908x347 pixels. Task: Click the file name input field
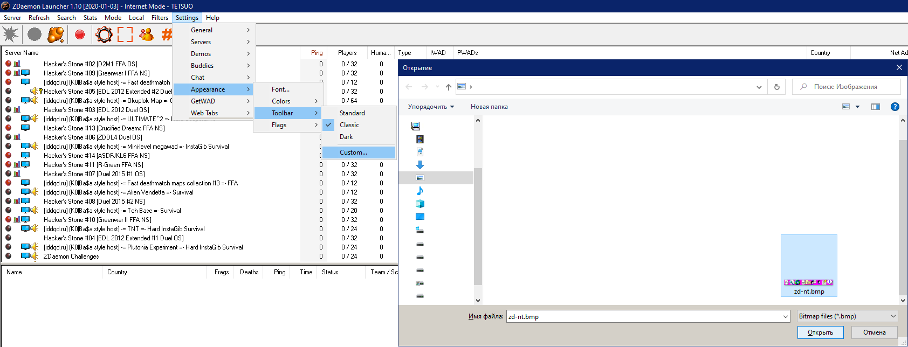[x=644, y=316]
